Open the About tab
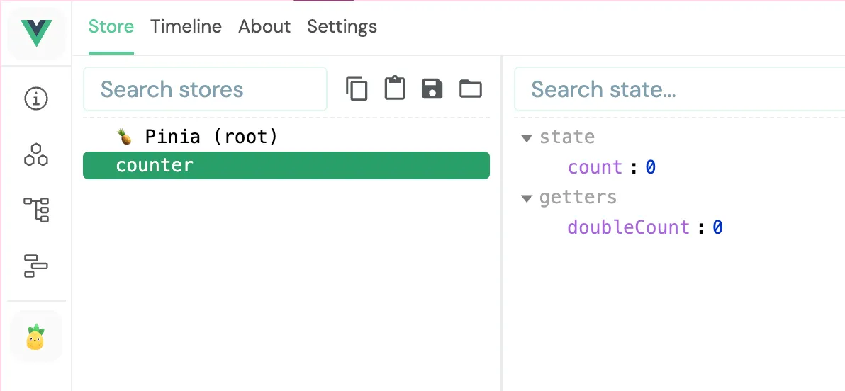845x391 pixels. click(264, 26)
